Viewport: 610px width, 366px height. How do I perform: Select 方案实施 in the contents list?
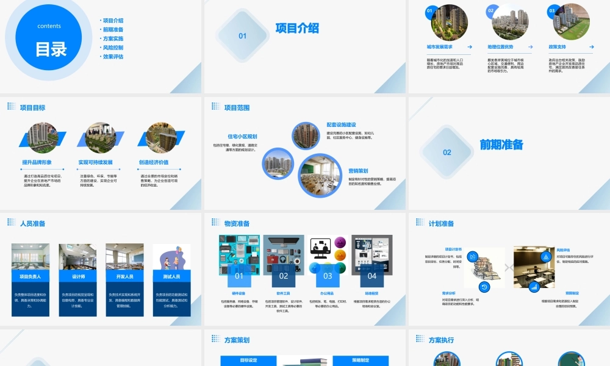point(113,38)
